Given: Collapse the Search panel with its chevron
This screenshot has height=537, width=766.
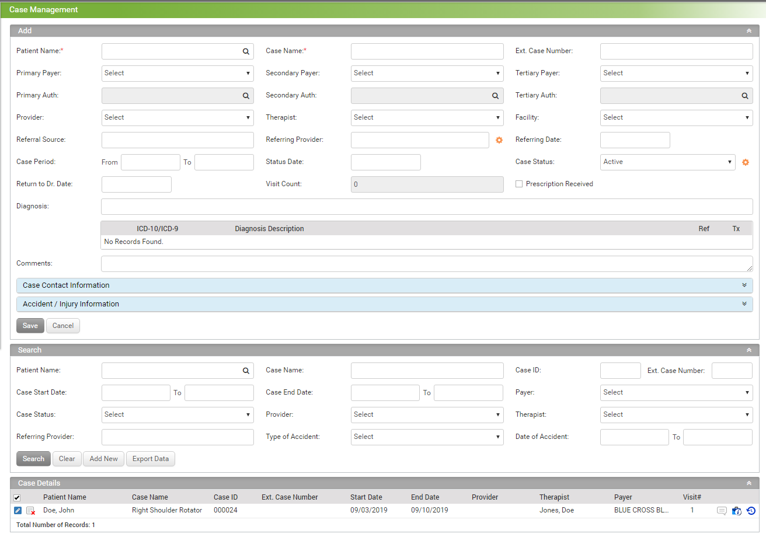Looking at the screenshot, I should point(749,350).
